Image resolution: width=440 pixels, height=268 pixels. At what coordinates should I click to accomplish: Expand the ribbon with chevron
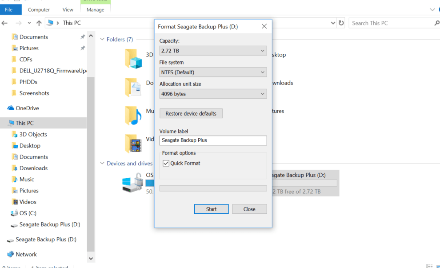pos(432,9)
